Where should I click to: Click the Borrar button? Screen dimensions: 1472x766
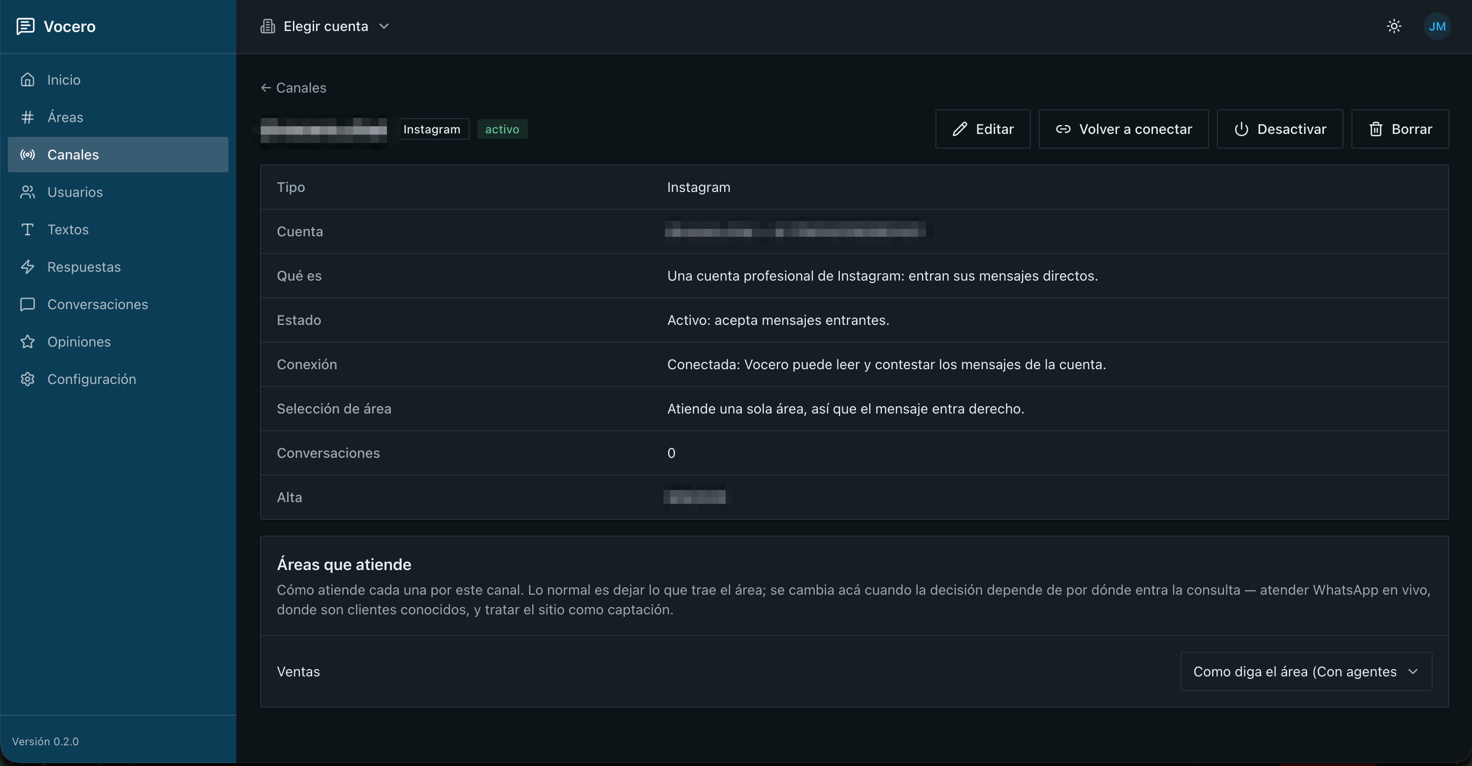click(1400, 129)
